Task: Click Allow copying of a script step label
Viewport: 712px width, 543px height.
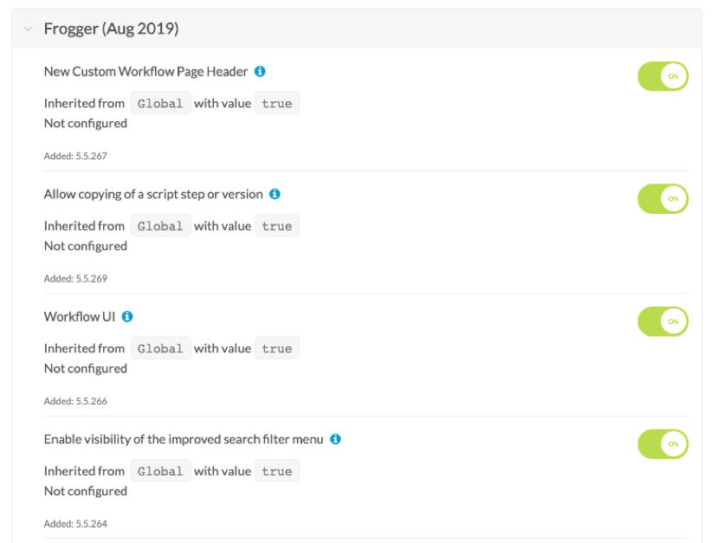Action: click(153, 194)
